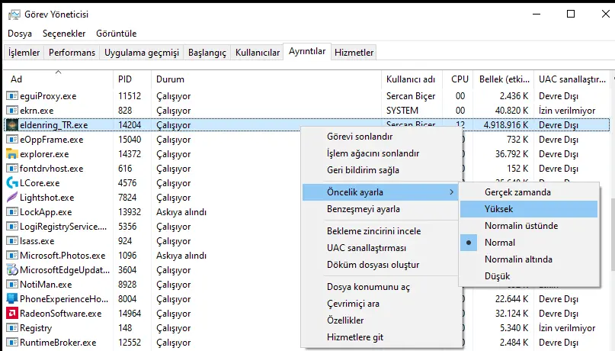615x351 pixels.
Task: Choose İşlem ağacını sonlandır
Action: pos(380,153)
